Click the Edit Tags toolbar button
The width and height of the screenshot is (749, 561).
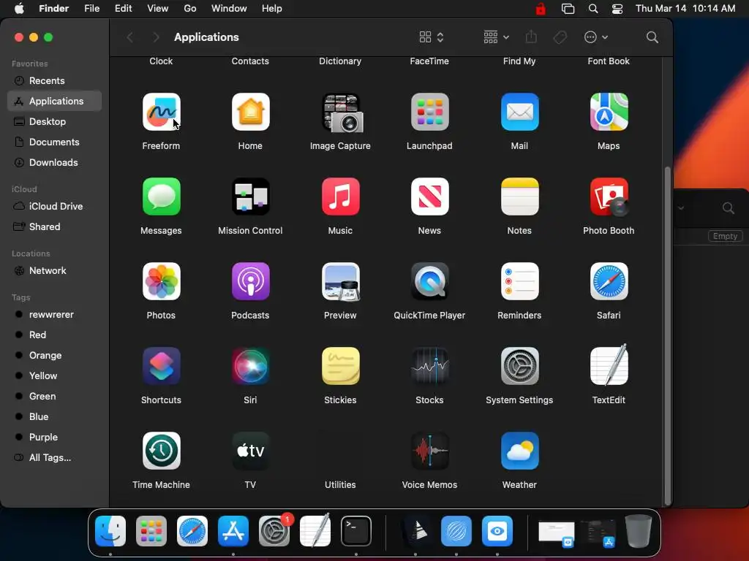point(560,37)
